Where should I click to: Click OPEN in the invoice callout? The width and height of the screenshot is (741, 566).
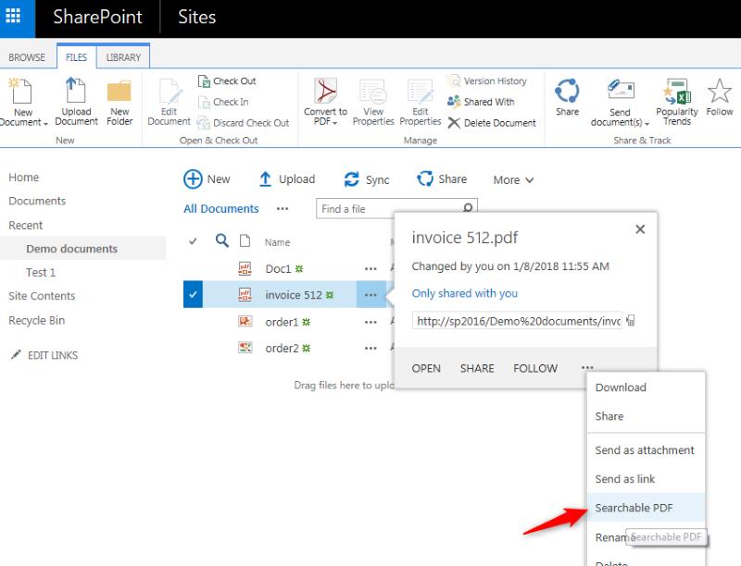point(426,368)
